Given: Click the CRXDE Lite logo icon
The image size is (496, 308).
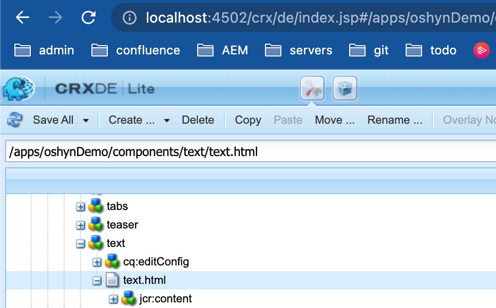Looking at the screenshot, I should pyautogui.click(x=18, y=88).
